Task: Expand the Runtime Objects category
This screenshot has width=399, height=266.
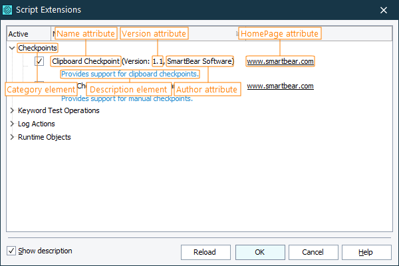Action: coord(12,137)
